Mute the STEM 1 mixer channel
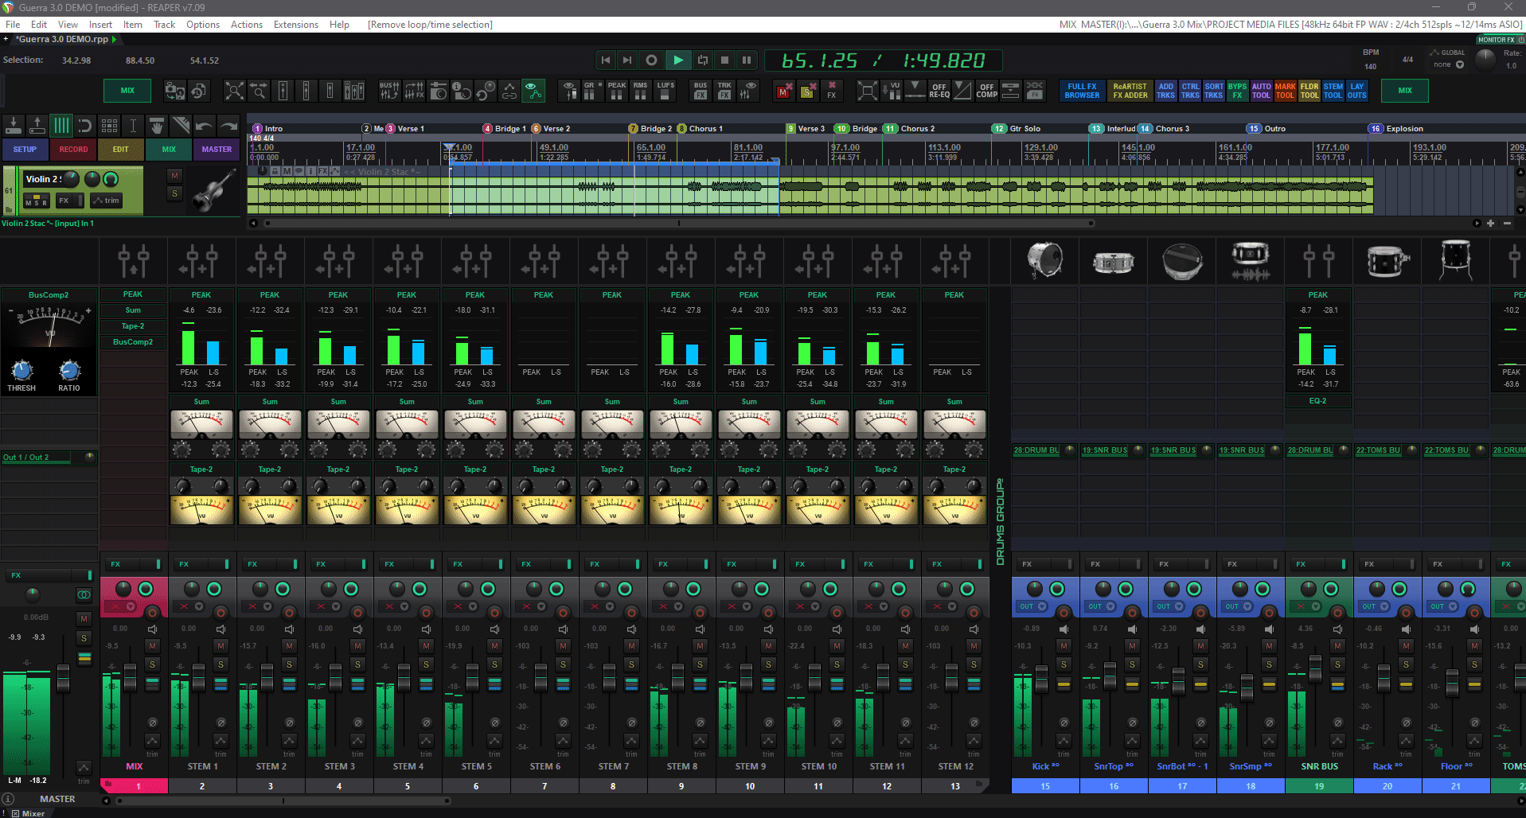 (221, 645)
